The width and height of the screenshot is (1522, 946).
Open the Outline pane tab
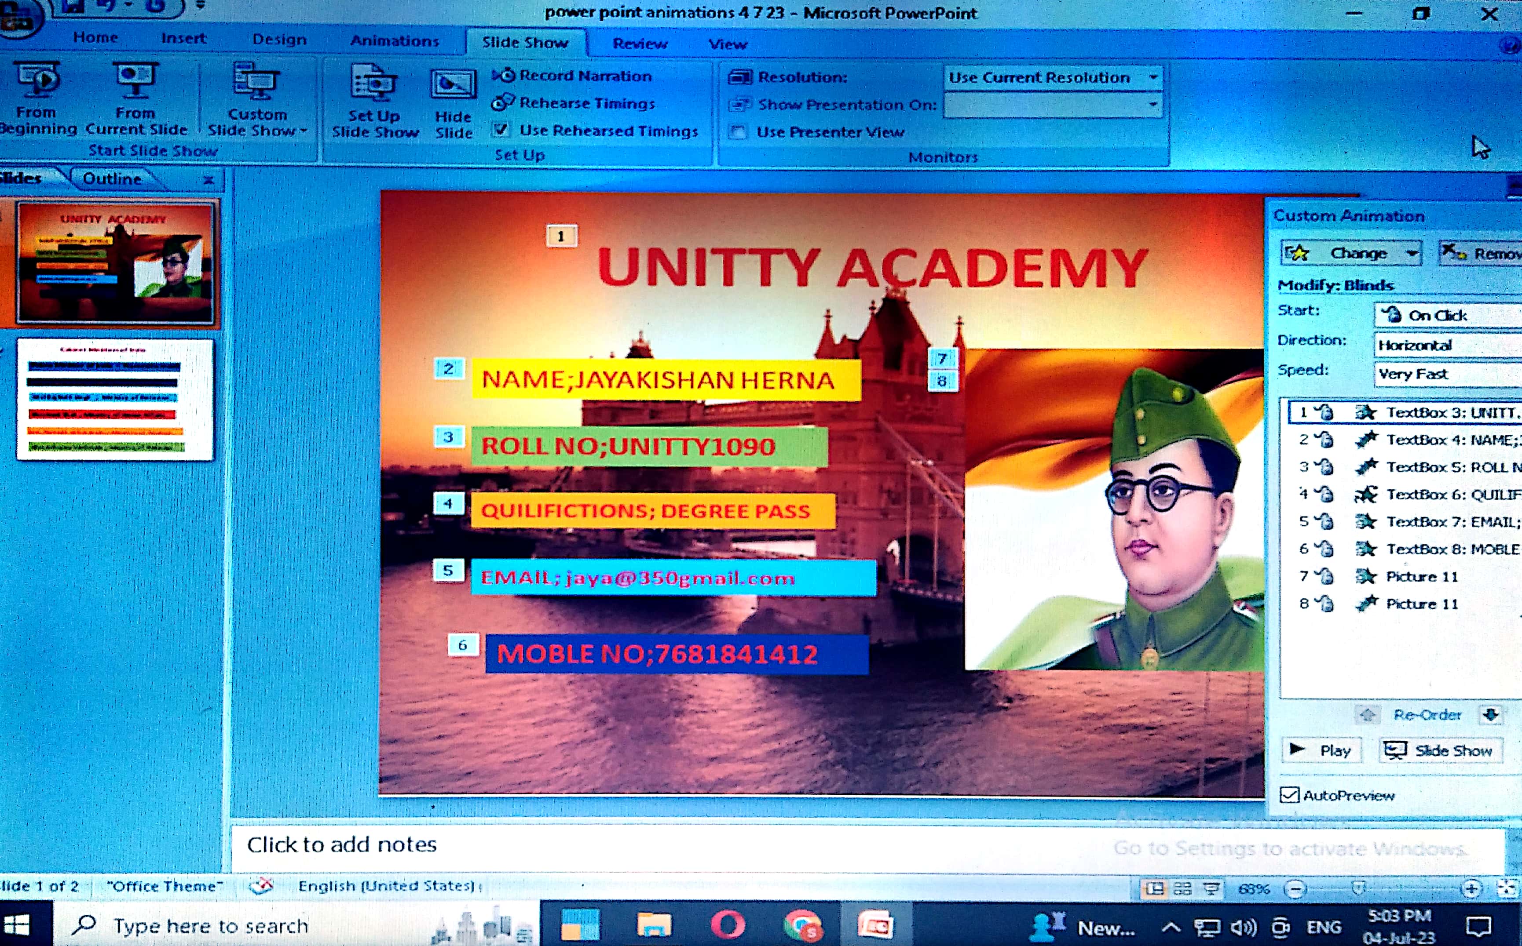(112, 179)
